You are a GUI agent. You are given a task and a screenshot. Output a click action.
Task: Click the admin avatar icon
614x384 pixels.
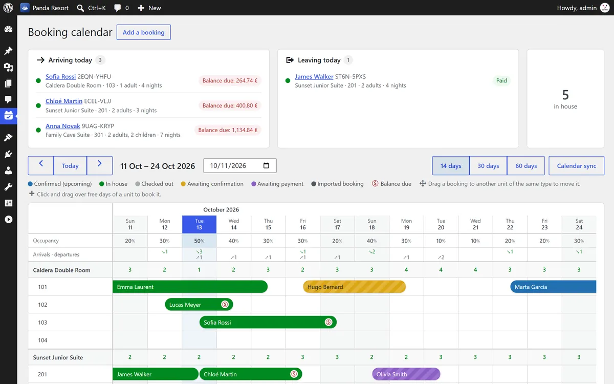[605, 8]
